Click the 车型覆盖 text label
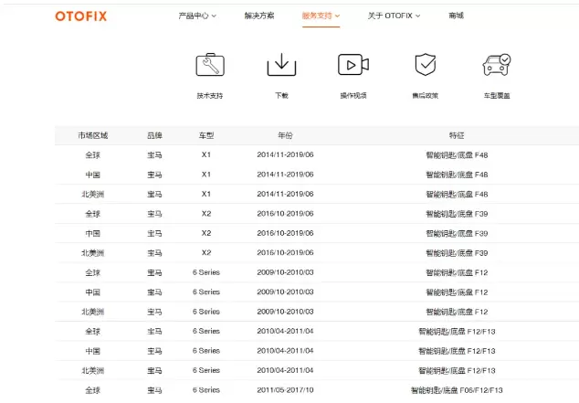Image resolution: width=579 pixels, height=403 pixels. [497, 95]
